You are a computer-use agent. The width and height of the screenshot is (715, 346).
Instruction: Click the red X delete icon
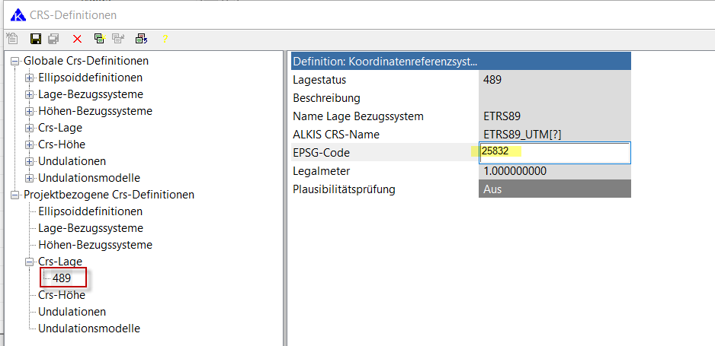click(x=77, y=39)
